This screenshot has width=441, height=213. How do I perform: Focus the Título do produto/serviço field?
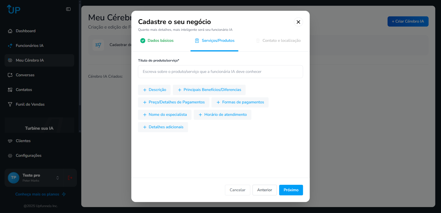tap(220, 72)
